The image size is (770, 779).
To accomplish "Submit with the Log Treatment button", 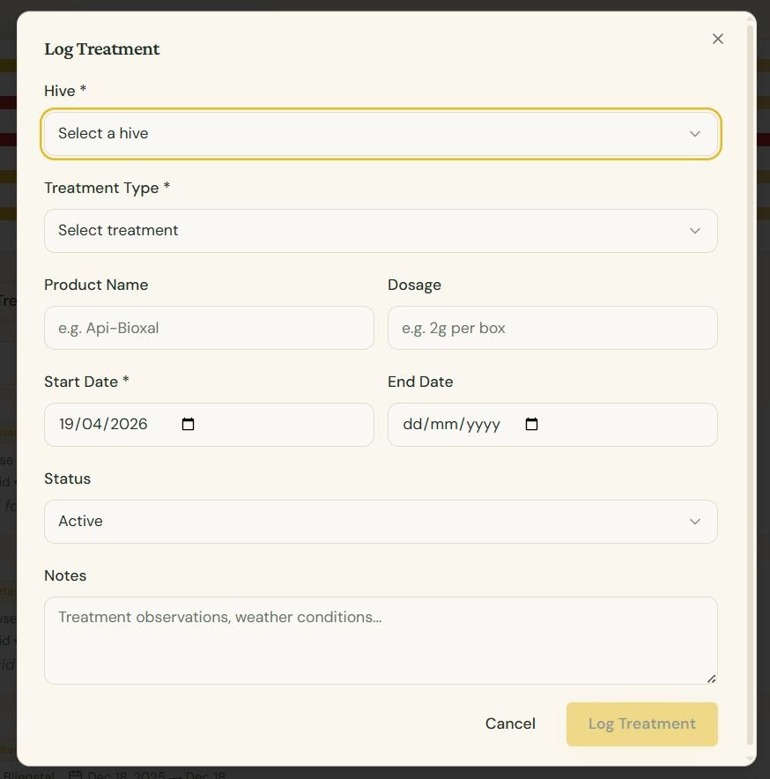I will pyautogui.click(x=642, y=723).
